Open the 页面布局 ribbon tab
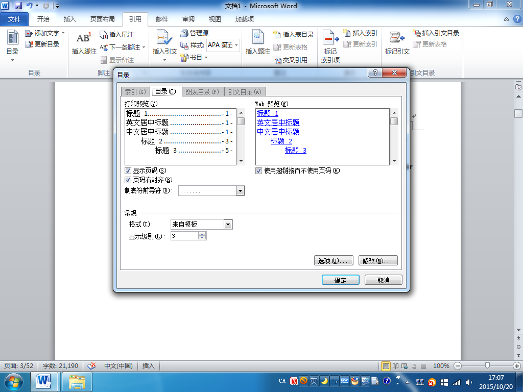 (x=102, y=19)
